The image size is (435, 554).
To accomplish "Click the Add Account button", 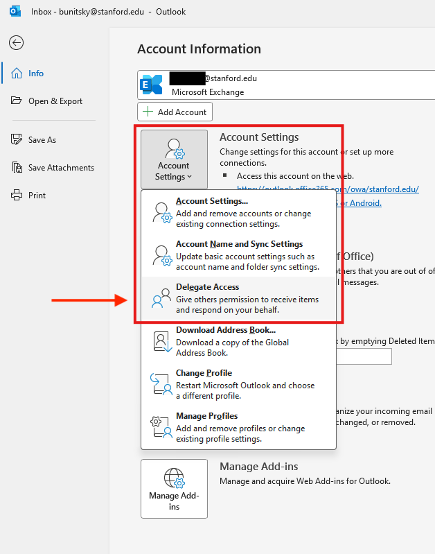I will [x=175, y=112].
